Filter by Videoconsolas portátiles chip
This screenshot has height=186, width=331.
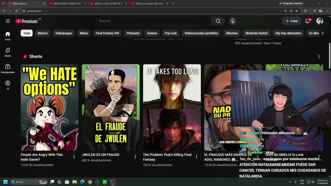201,33
